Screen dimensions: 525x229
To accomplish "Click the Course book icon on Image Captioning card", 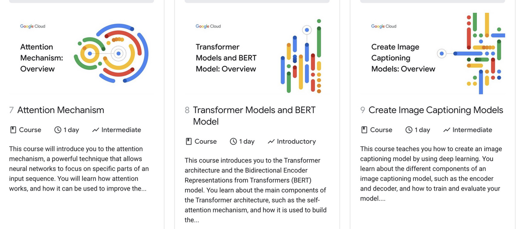I will coord(364,130).
